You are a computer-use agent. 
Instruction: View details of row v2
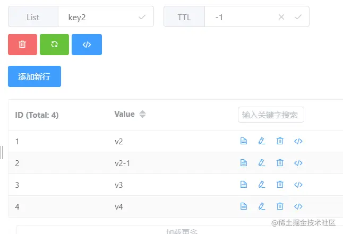pyautogui.click(x=244, y=141)
